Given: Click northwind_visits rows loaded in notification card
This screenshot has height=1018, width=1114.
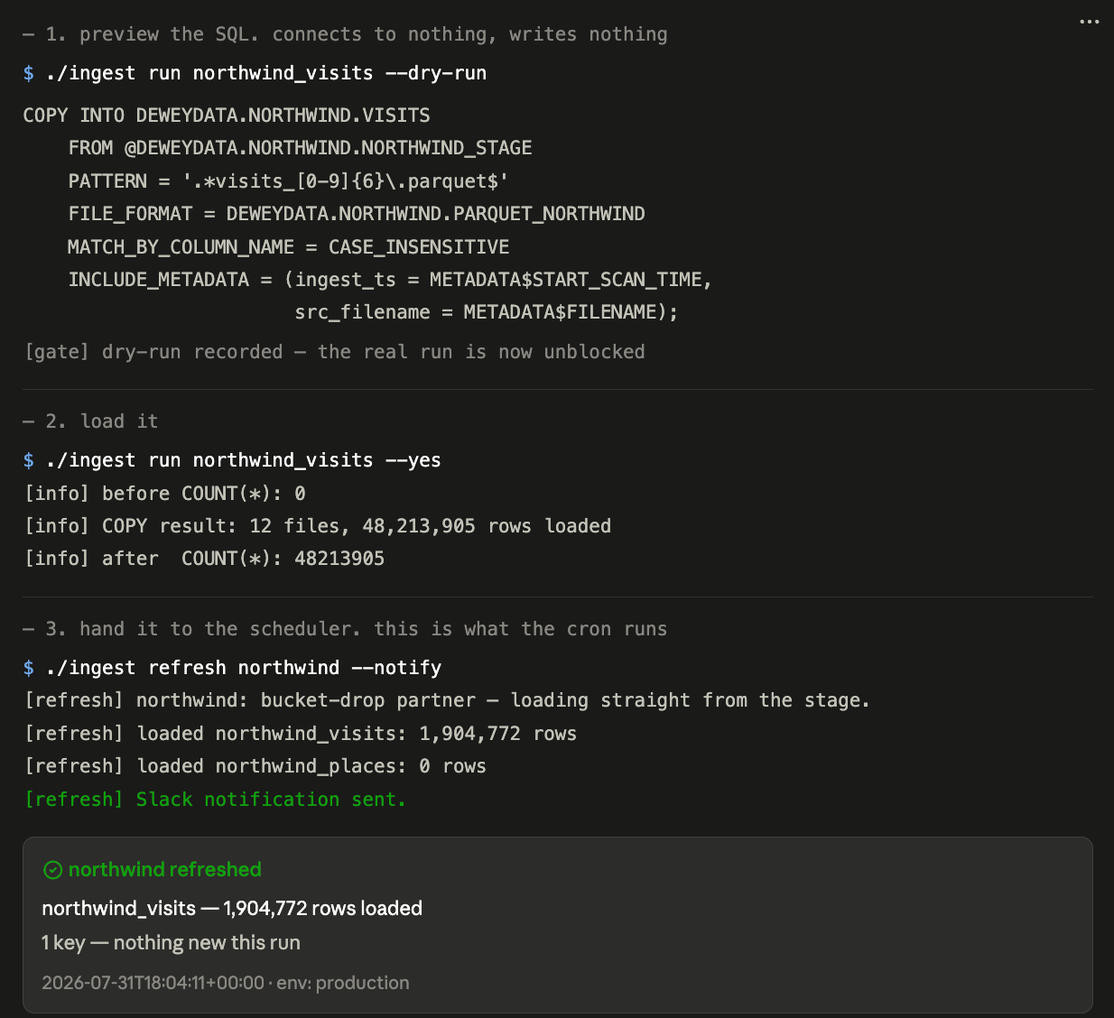Looking at the screenshot, I should pos(232,909).
